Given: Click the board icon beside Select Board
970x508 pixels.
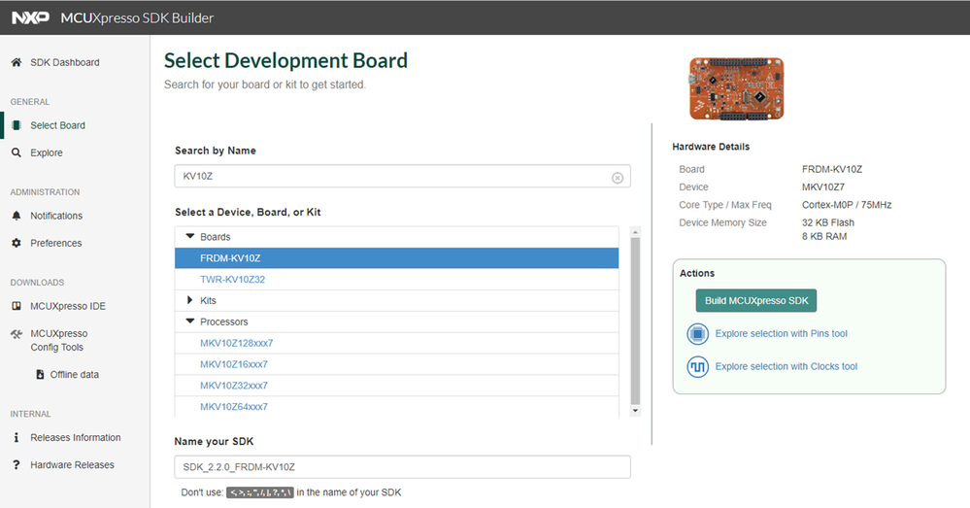Looking at the screenshot, I should 17,125.
